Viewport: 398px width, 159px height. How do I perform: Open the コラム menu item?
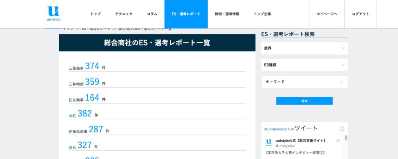(152, 14)
